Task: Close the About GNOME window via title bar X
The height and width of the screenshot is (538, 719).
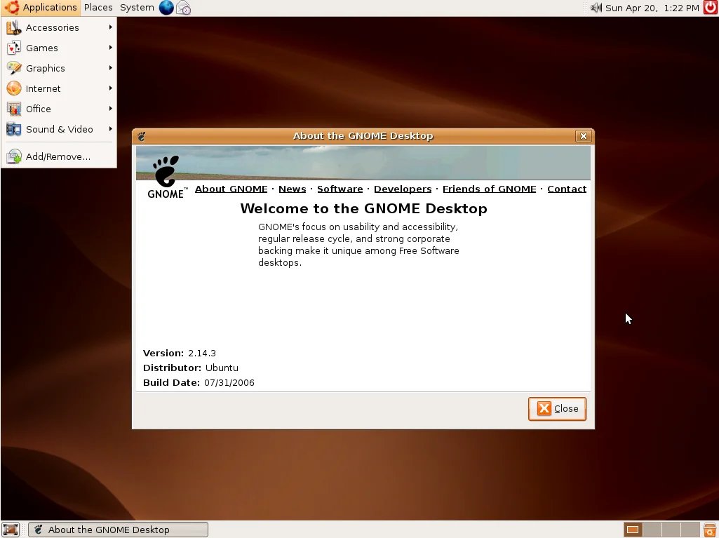Action: point(584,136)
